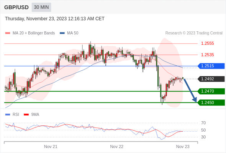Click the RSI legend label
The width and height of the screenshot is (226, 153).
pos(16,115)
